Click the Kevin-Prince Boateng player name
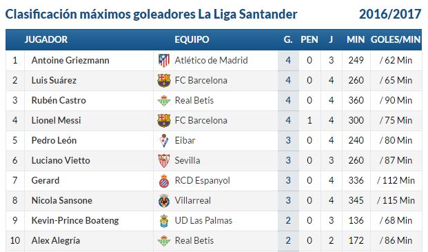This screenshot has width=428, height=252. click(x=75, y=220)
